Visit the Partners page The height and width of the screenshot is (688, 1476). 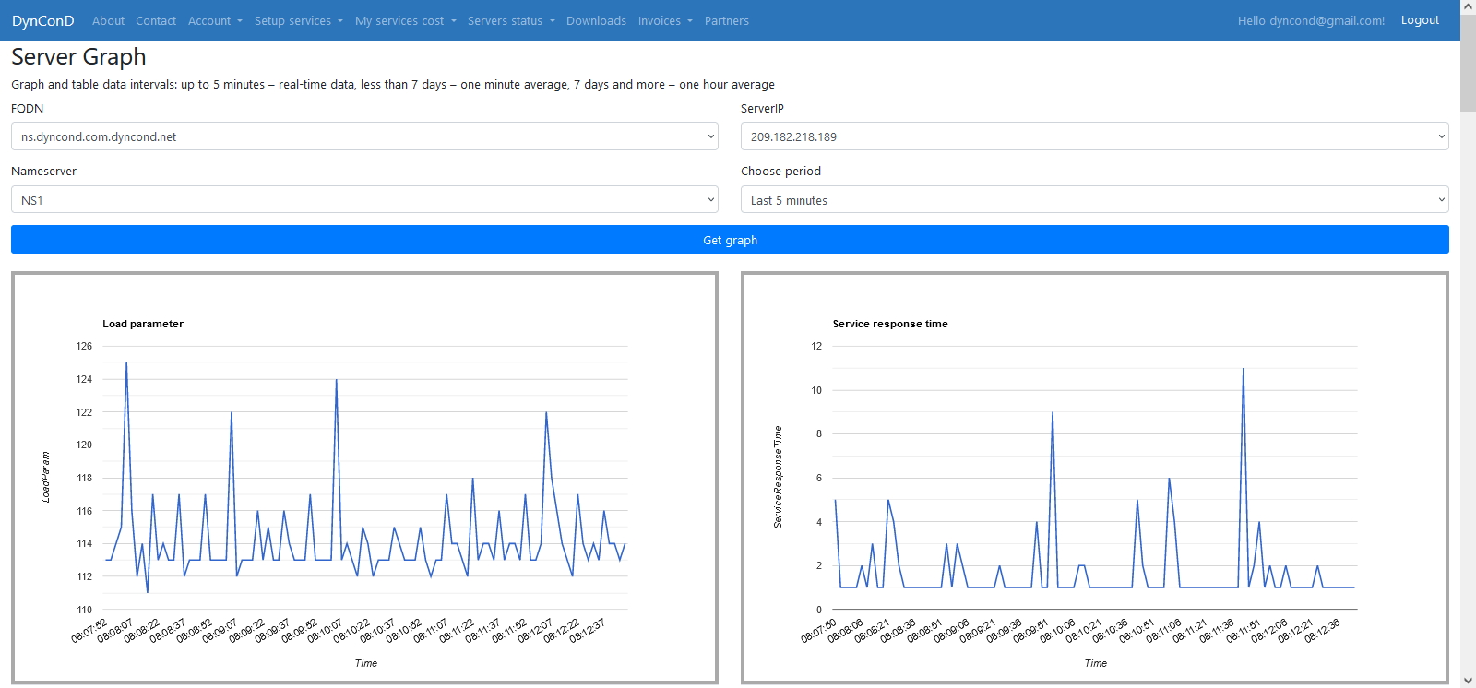pos(727,20)
